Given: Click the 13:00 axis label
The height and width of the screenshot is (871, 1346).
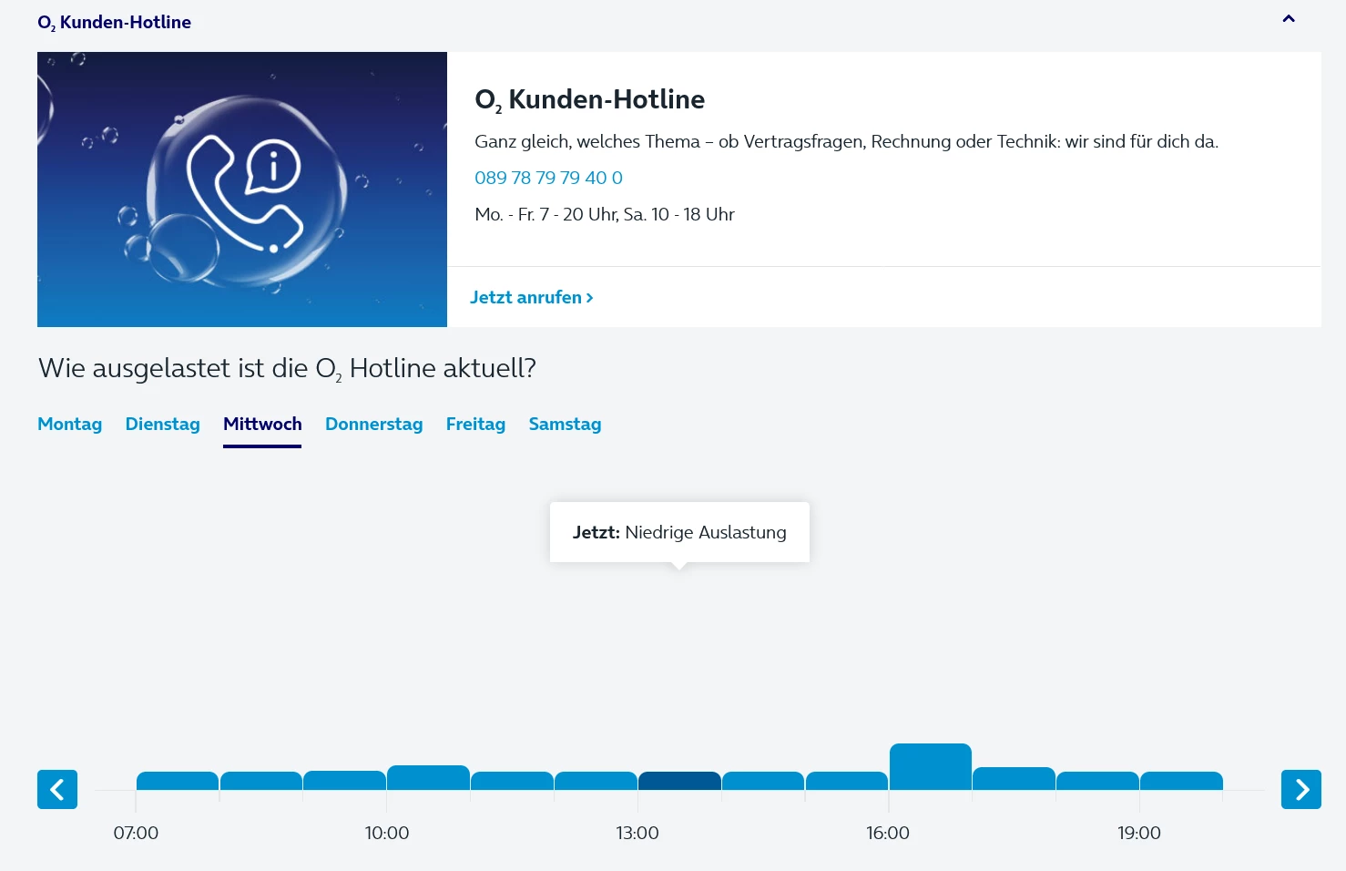Looking at the screenshot, I should point(637,833).
